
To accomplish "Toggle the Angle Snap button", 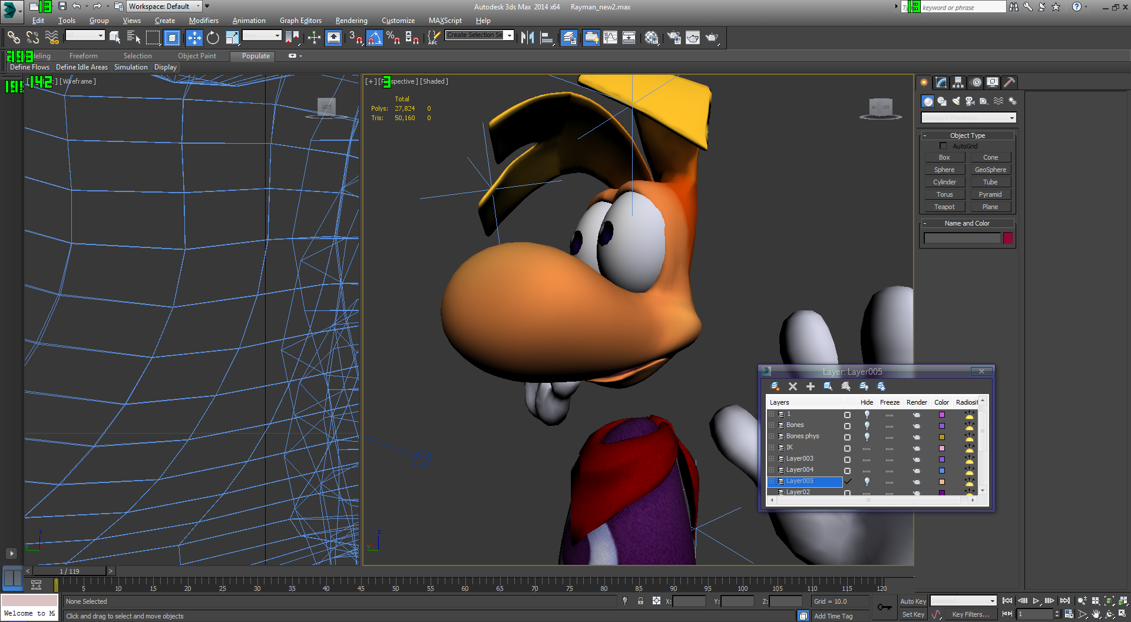I will [x=375, y=38].
